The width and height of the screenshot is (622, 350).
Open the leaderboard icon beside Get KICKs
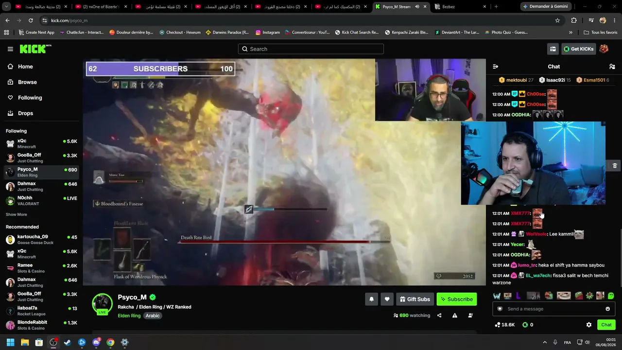tap(553, 49)
